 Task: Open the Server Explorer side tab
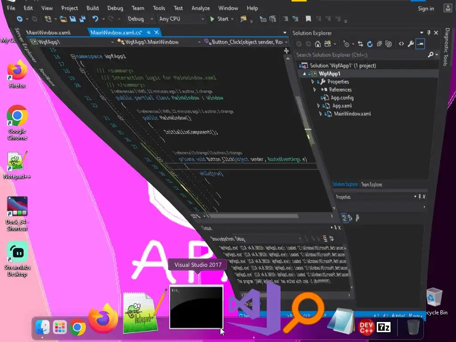25,45
